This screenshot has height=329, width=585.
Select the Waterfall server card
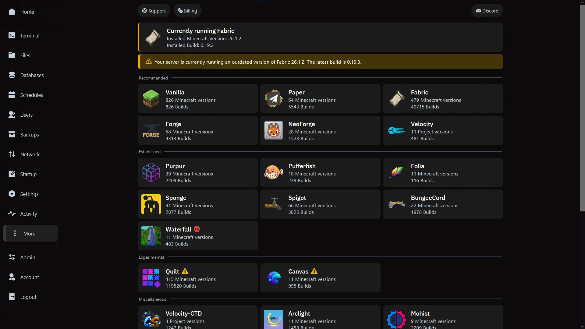198,236
